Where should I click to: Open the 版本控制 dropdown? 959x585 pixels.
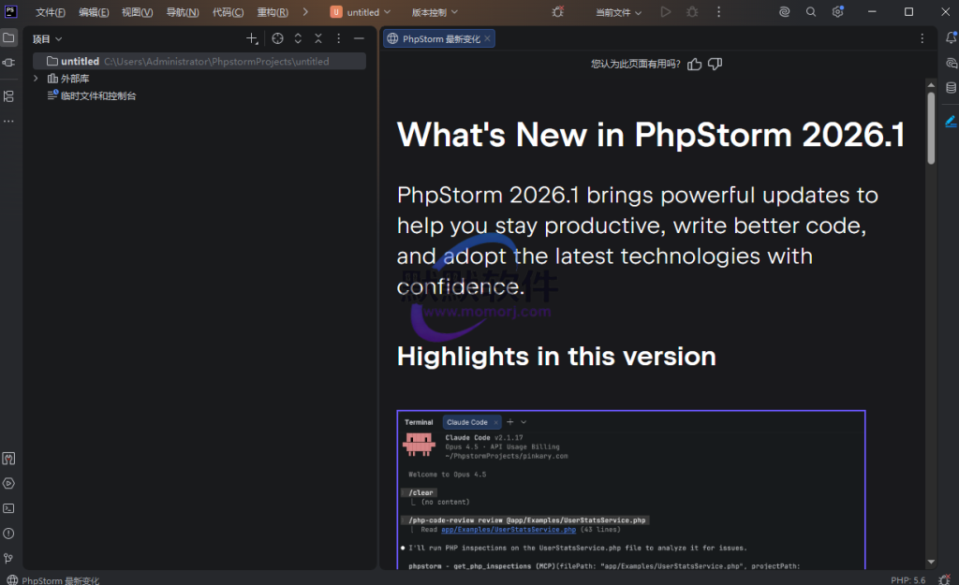tap(435, 12)
